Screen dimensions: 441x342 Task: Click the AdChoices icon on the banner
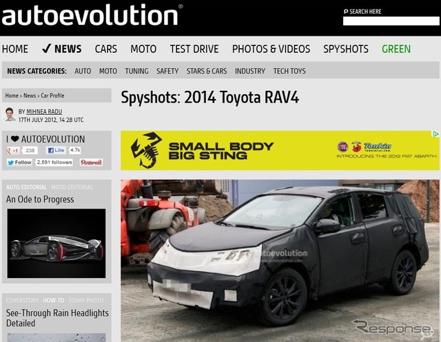pyautogui.click(x=435, y=134)
